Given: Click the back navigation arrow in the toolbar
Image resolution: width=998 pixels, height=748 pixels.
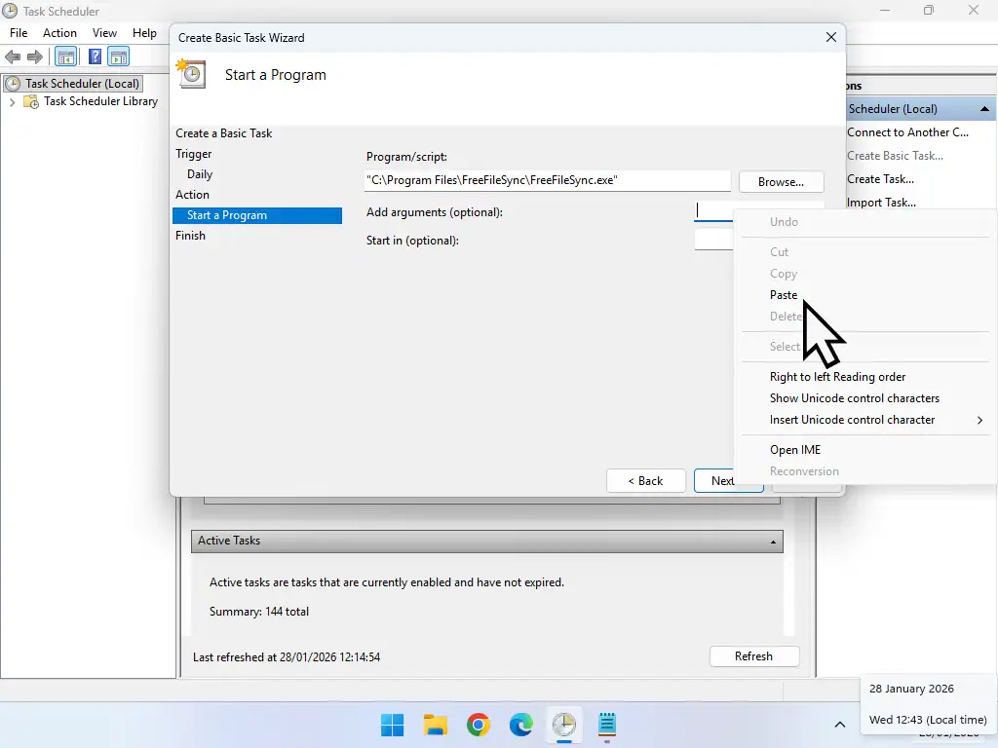Looking at the screenshot, I should pos(13,56).
